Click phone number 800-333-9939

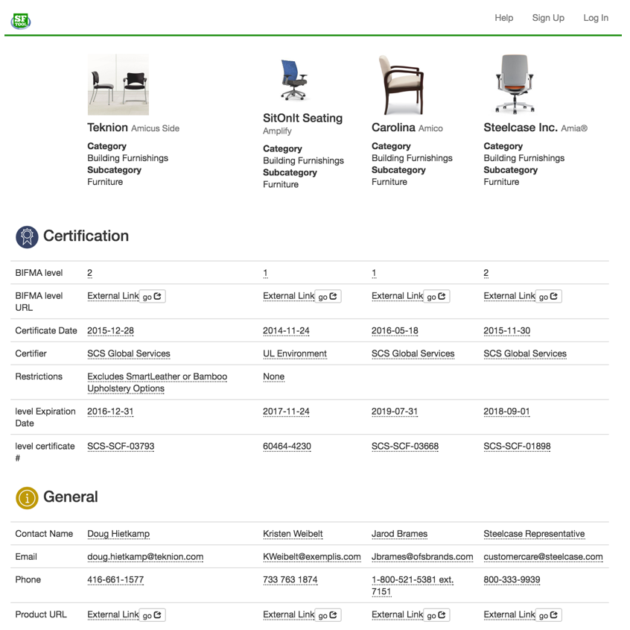click(512, 580)
